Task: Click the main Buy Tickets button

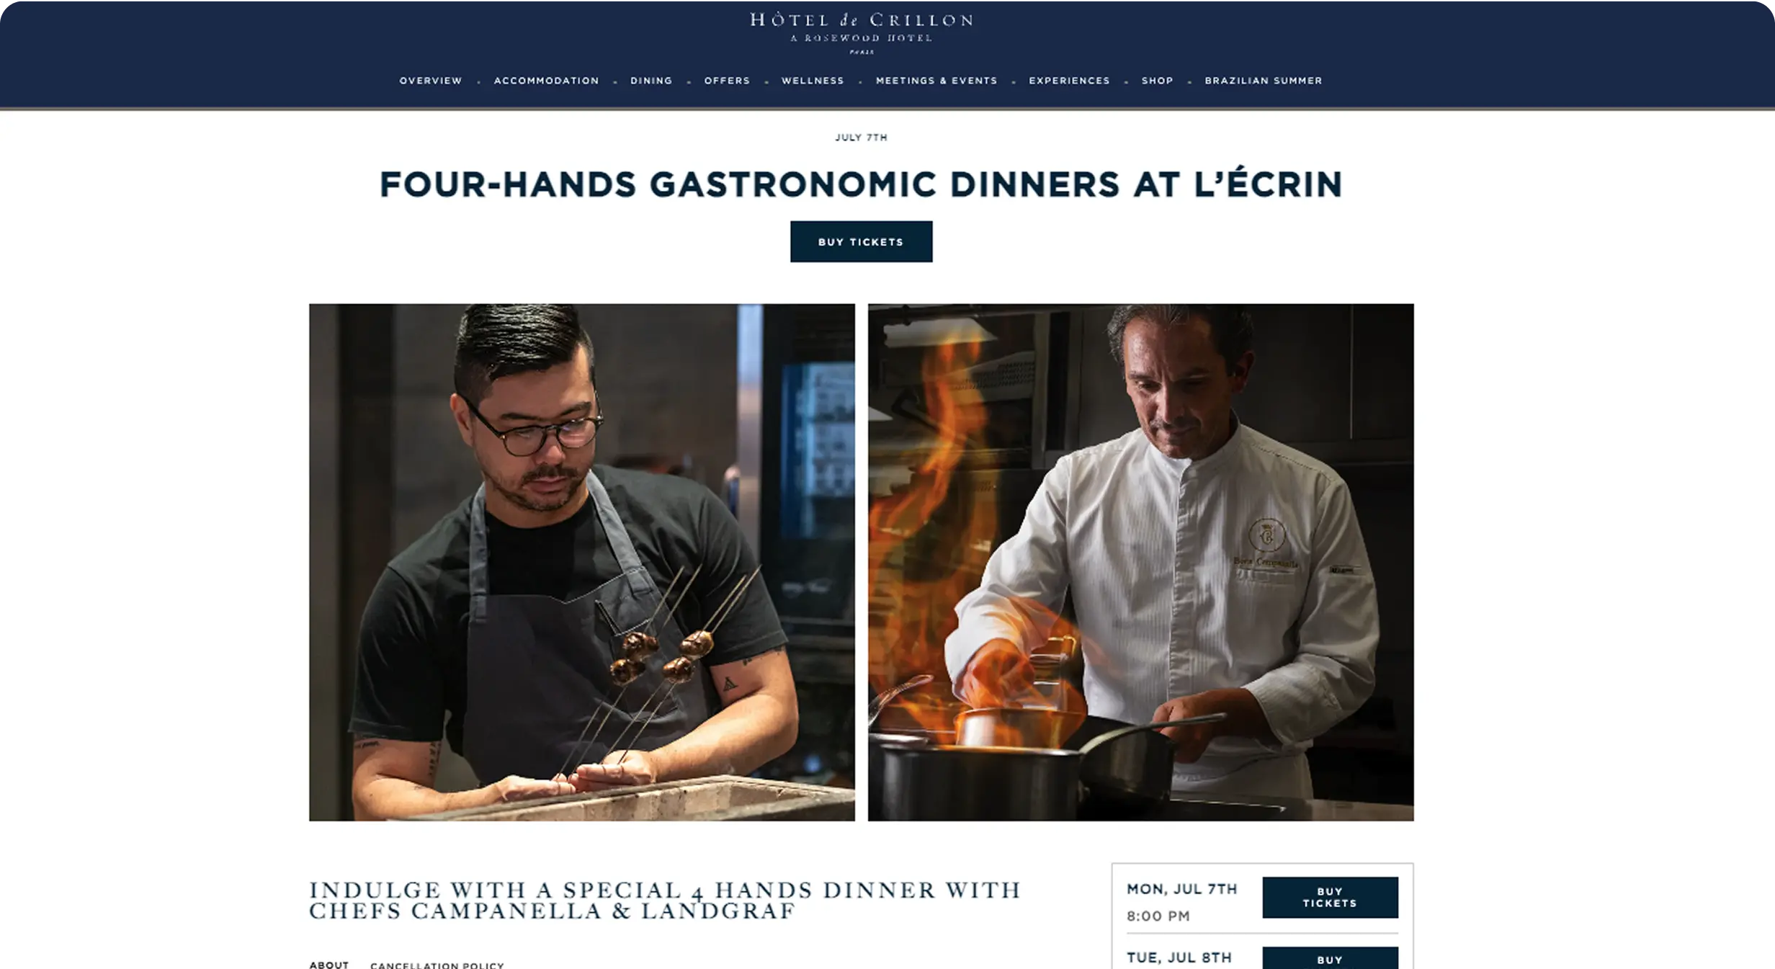Action: click(x=861, y=241)
